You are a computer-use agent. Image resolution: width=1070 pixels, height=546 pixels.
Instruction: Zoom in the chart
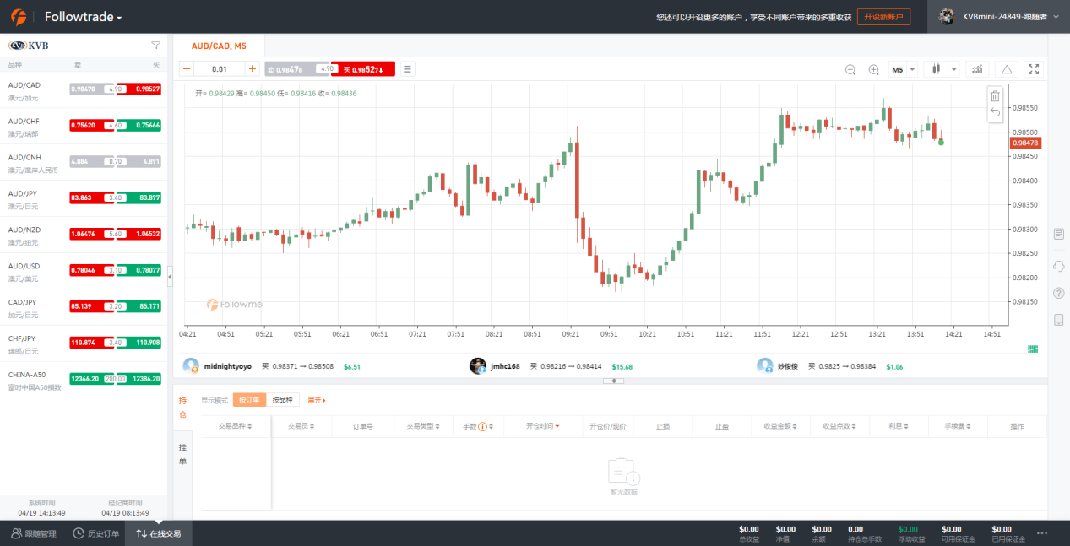click(x=874, y=69)
